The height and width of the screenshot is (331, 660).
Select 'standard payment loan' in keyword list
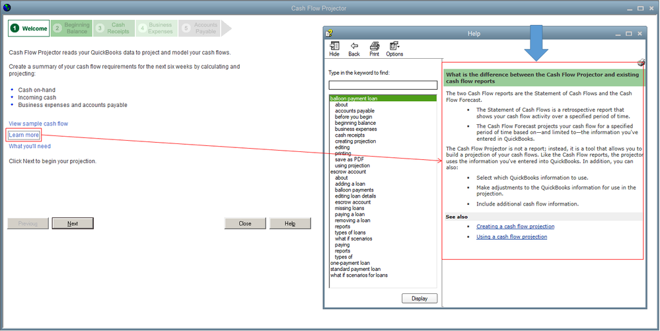tap(355, 269)
